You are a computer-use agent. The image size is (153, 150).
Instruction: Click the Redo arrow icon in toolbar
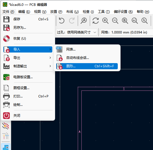click(x=72, y=20)
